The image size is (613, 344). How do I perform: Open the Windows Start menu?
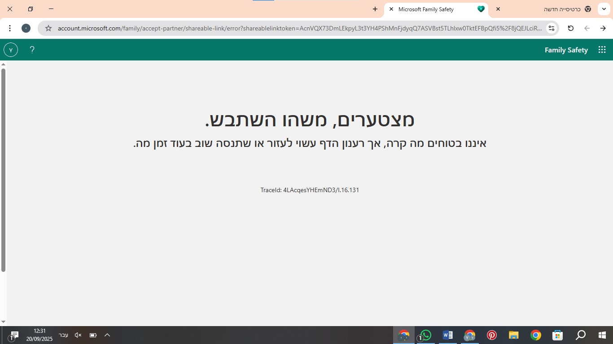tap(602, 335)
